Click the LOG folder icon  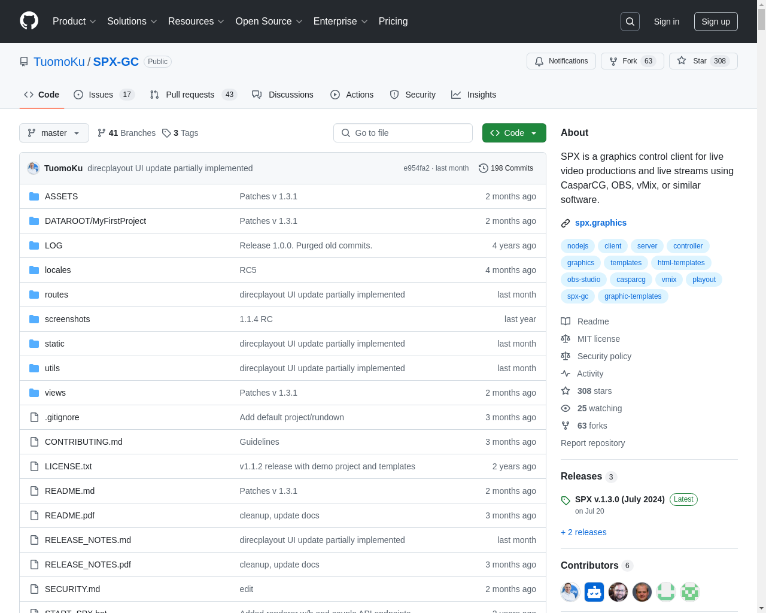(x=34, y=245)
